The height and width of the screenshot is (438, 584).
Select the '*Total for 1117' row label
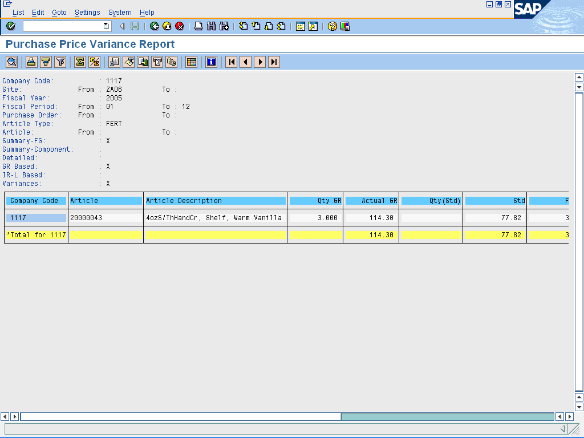click(36, 235)
